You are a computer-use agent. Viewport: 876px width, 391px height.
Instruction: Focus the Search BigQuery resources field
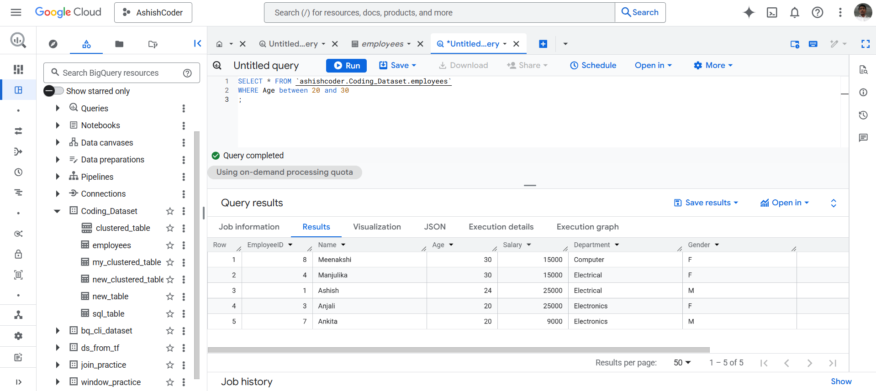click(121, 73)
